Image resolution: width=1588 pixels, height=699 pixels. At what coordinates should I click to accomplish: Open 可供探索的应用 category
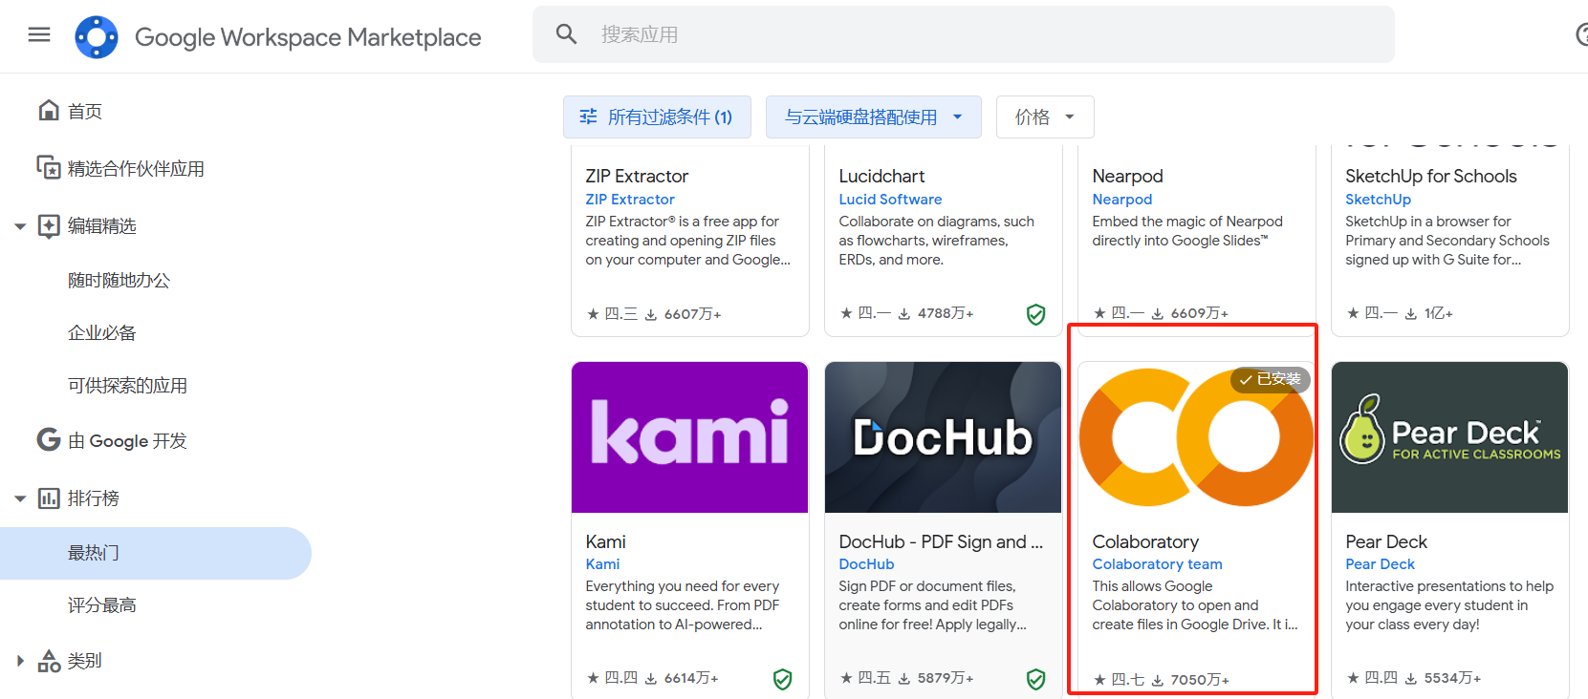tap(127, 386)
